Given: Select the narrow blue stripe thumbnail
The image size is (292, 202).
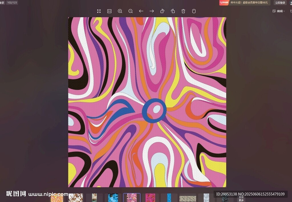Looking at the screenshot, I should 169,198.
